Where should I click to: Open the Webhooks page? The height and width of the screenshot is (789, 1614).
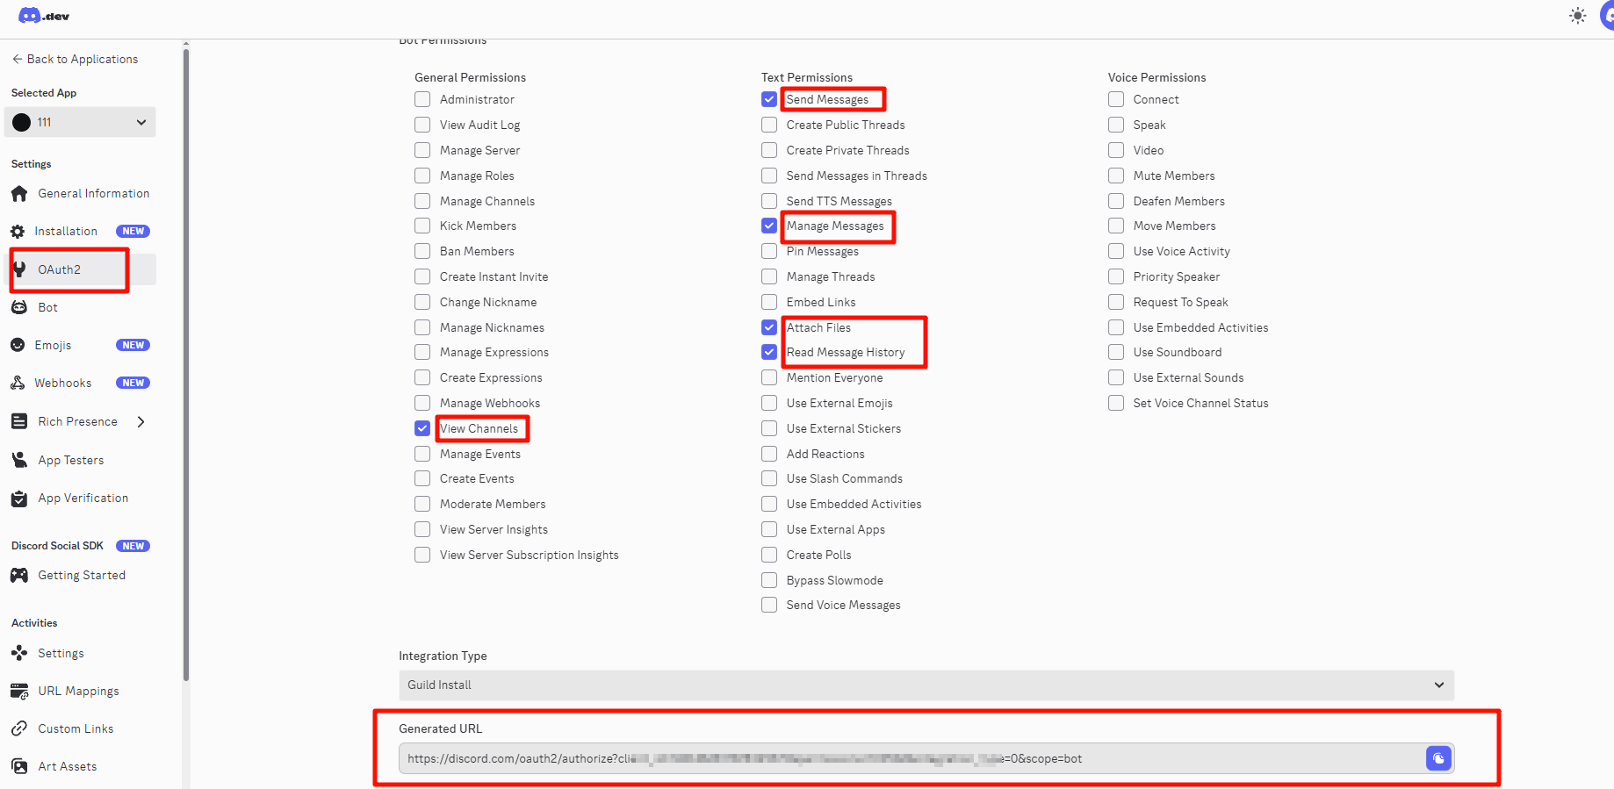click(x=63, y=383)
